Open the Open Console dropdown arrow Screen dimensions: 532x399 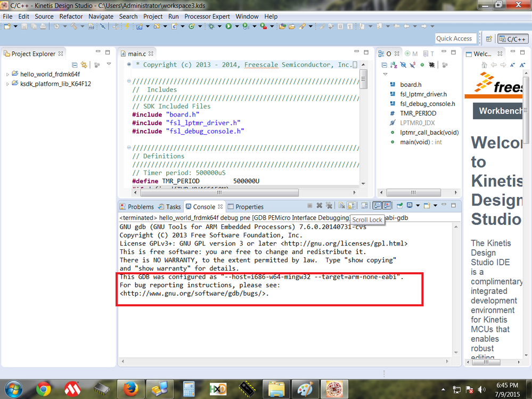point(435,205)
